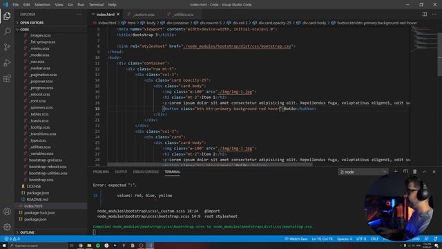Click div.container in the breadcrumb
This screenshot has width=442, height=249.
coord(177,23)
